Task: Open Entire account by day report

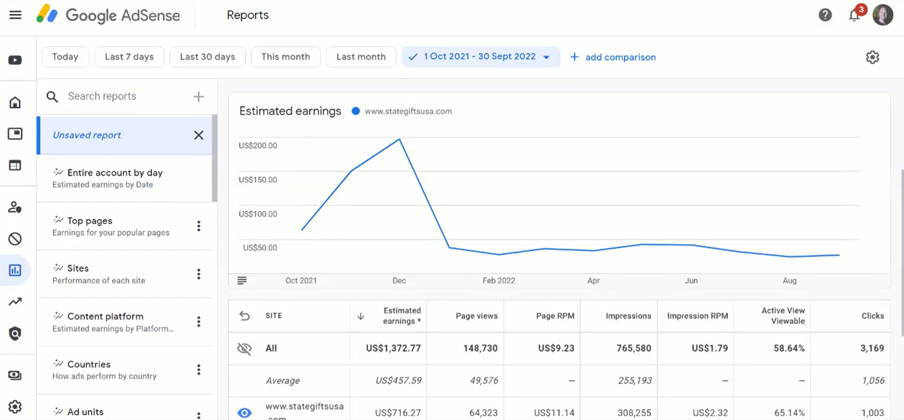Action: coord(125,178)
